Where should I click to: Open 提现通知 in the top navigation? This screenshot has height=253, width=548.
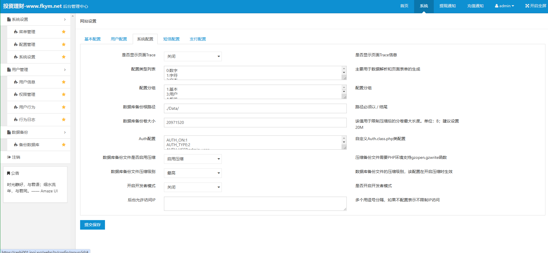point(447,6)
